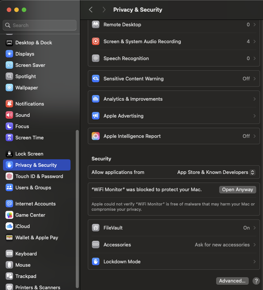Click the Analytics & Improvements chart icon

click(96, 99)
